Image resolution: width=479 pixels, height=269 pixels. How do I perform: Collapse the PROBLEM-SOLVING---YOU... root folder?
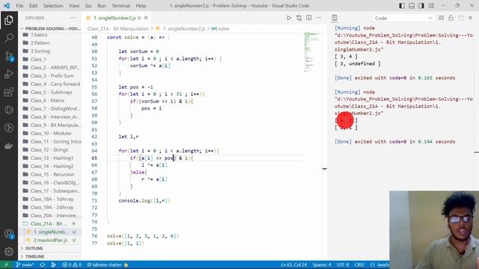(x=50, y=28)
